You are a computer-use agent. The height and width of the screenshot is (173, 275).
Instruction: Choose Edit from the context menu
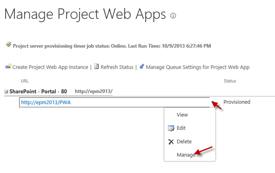point(181,128)
